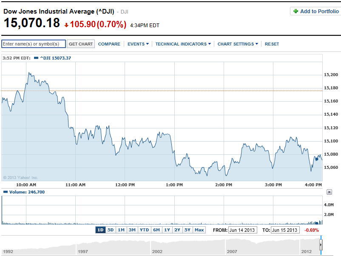Click the green plus Add to Portfolio icon

click(x=296, y=11)
